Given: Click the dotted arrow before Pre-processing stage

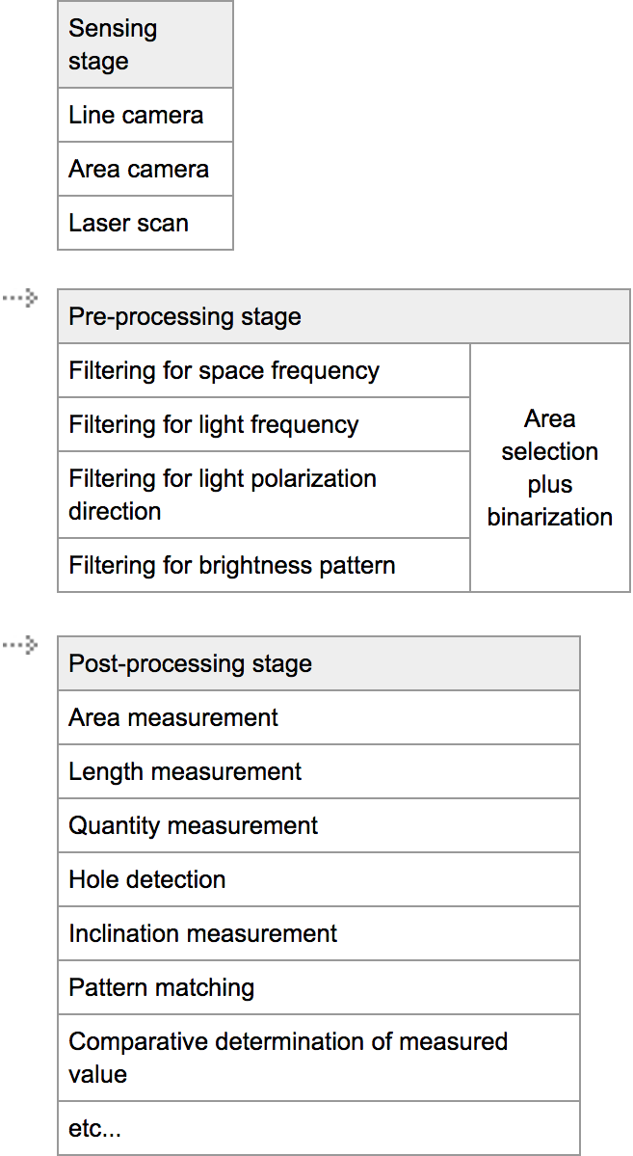Looking at the screenshot, I should tap(19, 298).
